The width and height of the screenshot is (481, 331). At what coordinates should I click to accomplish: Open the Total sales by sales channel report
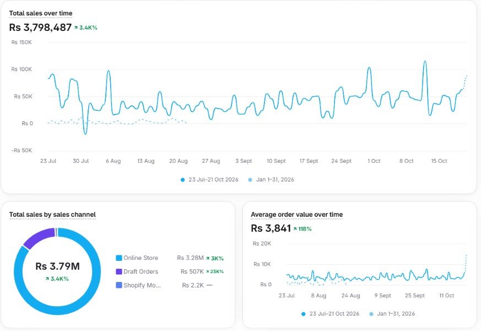[x=52, y=214]
